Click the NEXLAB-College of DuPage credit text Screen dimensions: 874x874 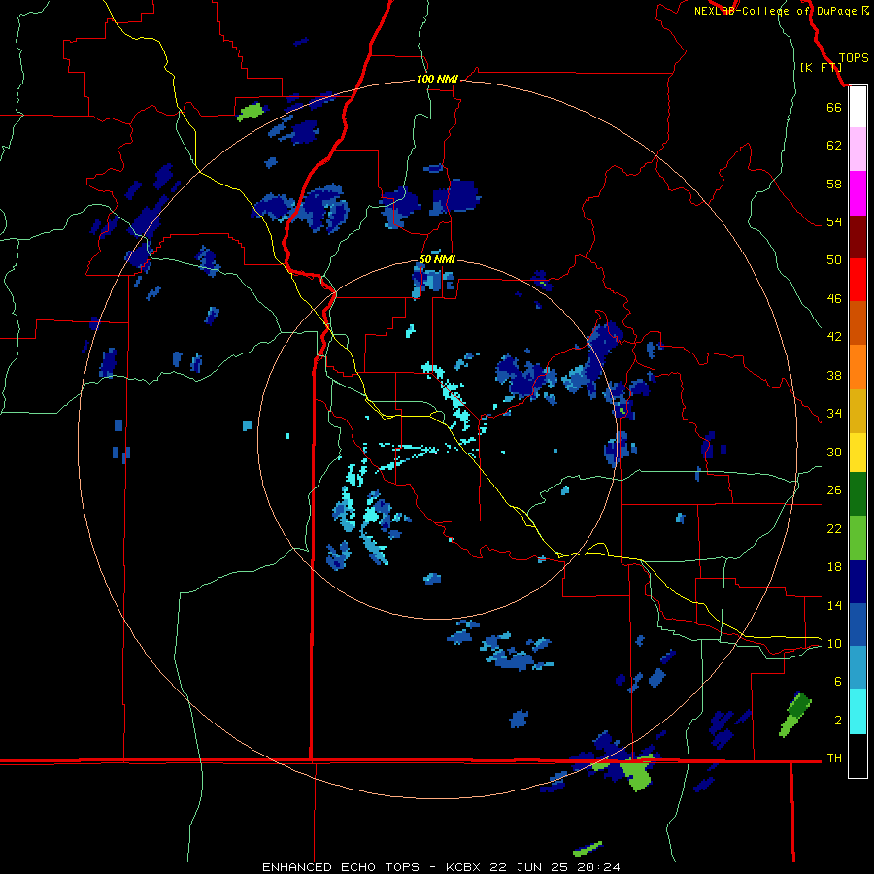[x=782, y=11]
